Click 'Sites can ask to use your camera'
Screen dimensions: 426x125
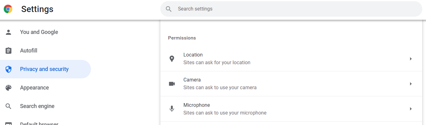(x=220, y=88)
